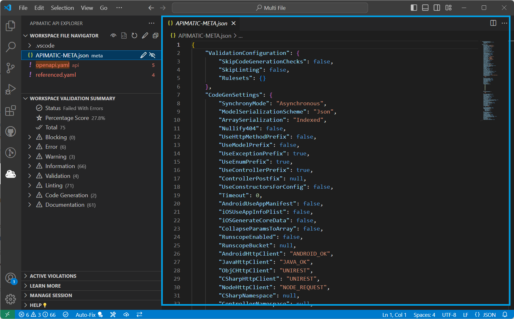Click the transform arrows icon in status bar
Image resolution: width=514 pixels, height=319 pixels.
pos(139,315)
